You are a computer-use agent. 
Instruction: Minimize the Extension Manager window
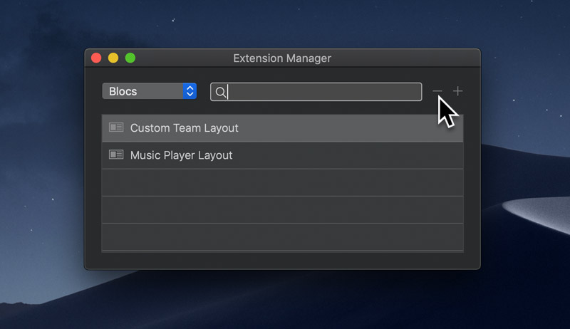(x=113, y=58)
